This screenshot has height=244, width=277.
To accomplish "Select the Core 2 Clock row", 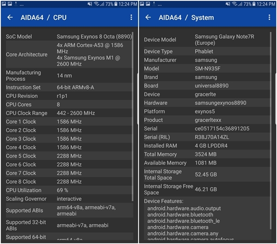I will click(x=69, y=130).
